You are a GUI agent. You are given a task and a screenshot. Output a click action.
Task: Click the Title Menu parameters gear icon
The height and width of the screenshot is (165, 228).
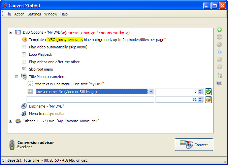[24, 77]
